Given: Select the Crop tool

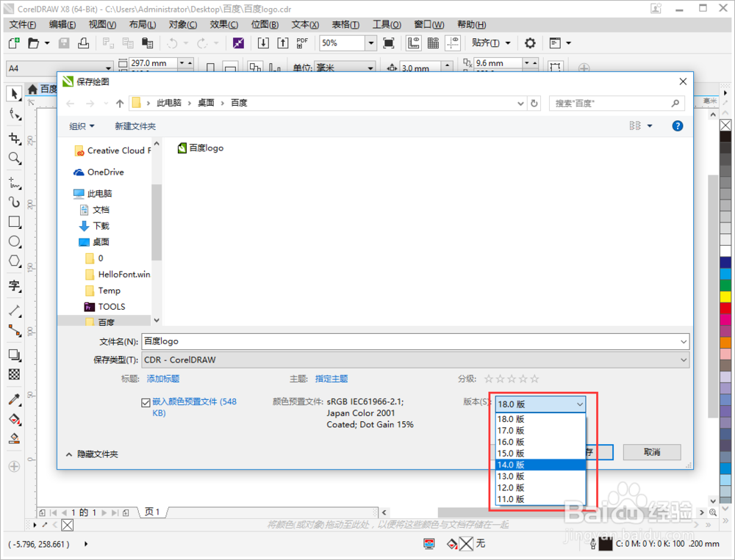Looking at the screenshot, I should click(14, 138).
